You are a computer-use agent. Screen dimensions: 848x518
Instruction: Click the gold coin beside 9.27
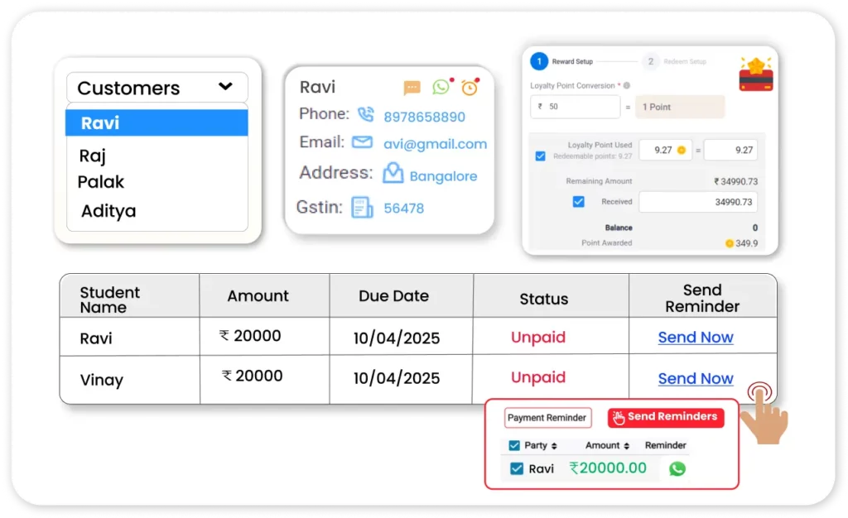pyautogui.click(x=681, y=150)
